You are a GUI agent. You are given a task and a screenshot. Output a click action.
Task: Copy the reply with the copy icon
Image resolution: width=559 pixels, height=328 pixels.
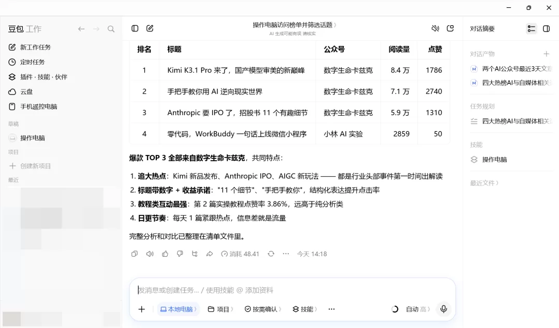click(x=135, y=254)
